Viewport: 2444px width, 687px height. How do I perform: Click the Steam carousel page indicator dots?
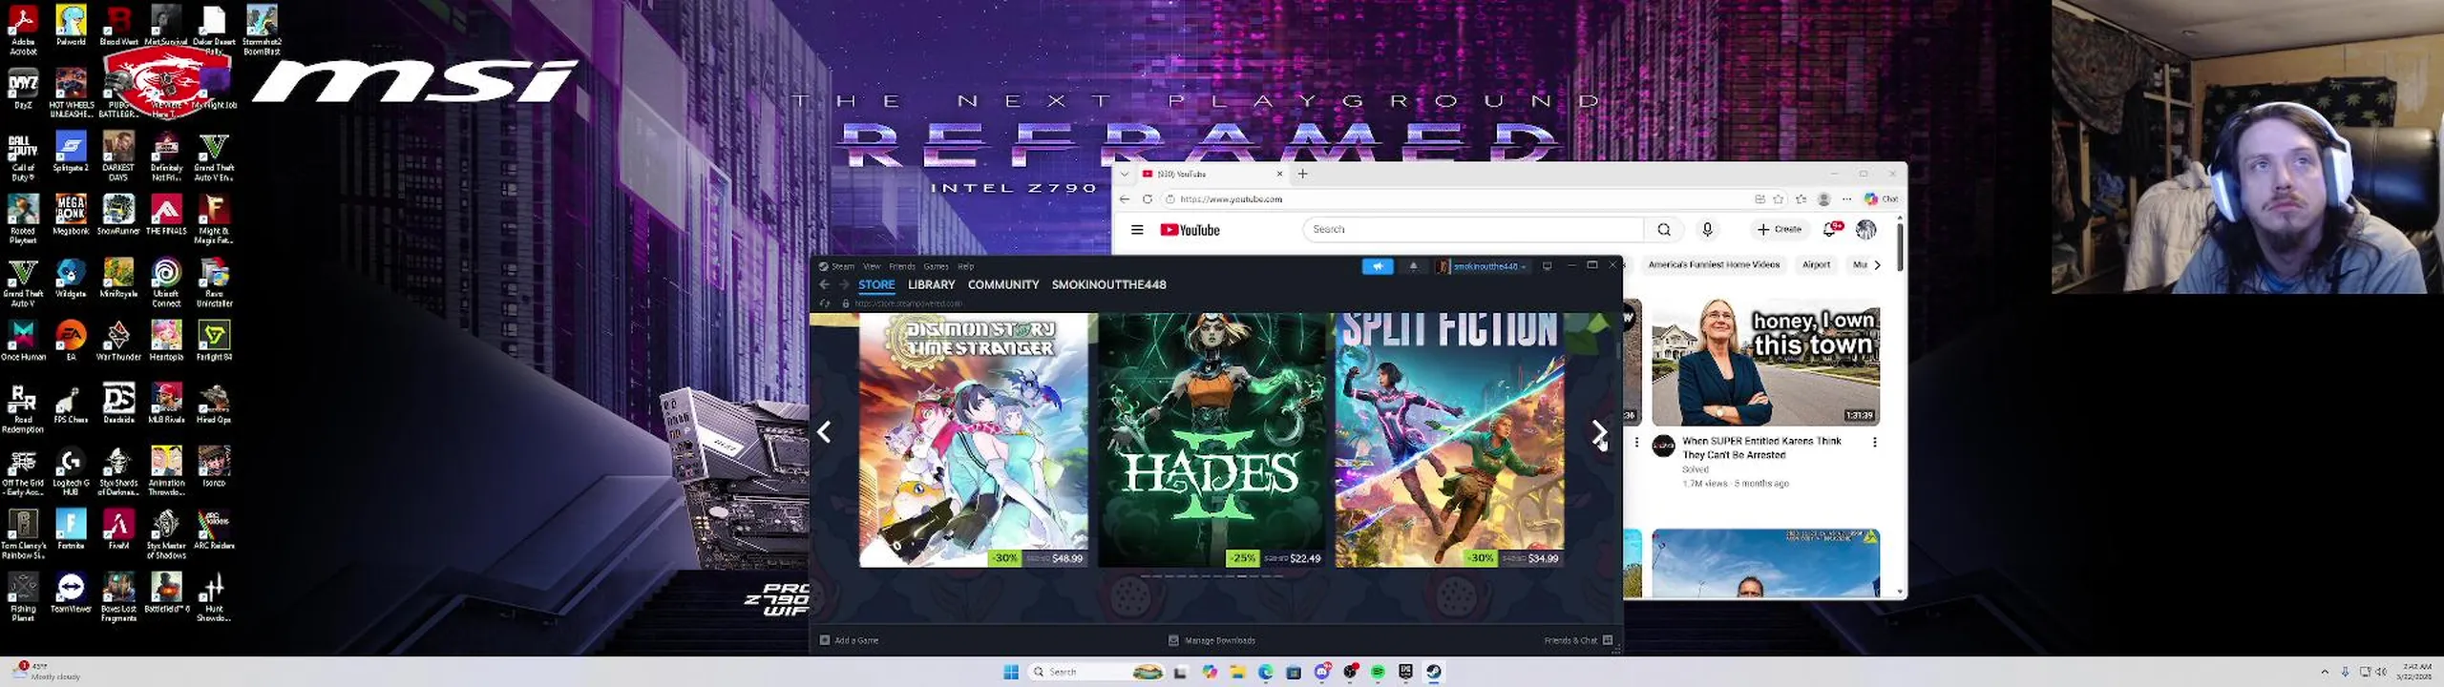tap(1211, 576)
